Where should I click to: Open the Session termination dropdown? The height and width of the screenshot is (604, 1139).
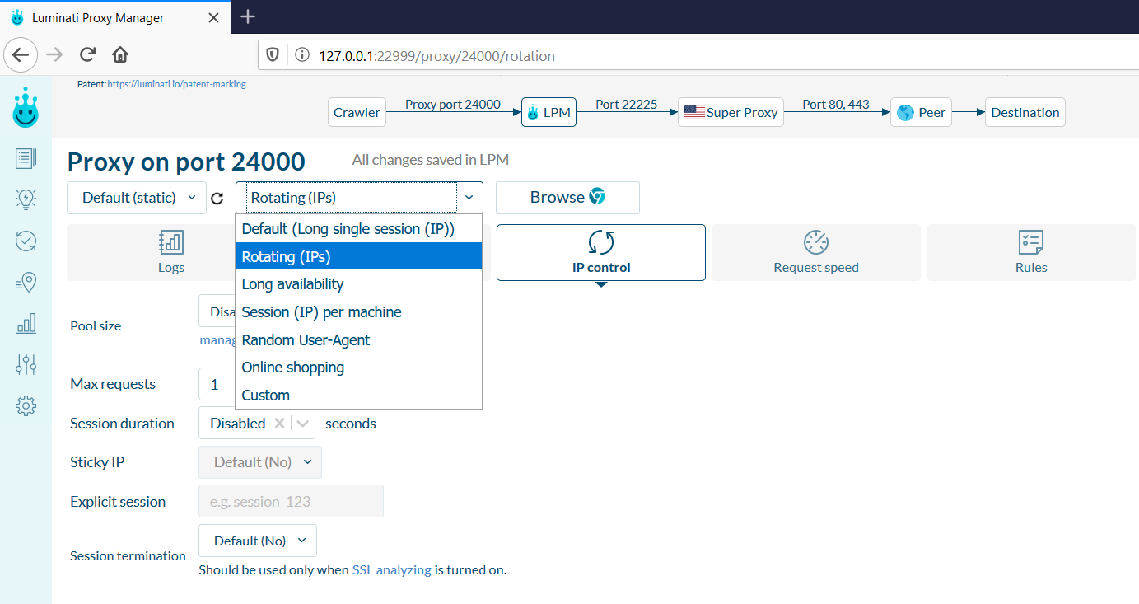point(258,541)
